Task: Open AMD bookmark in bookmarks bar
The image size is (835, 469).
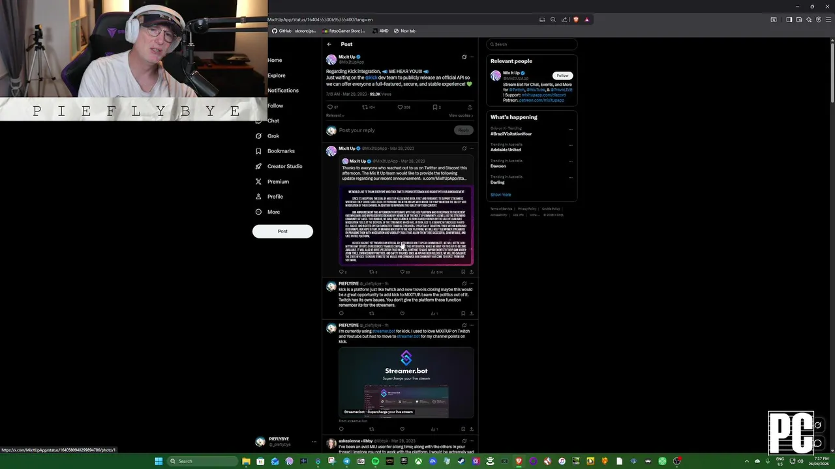Action: (380, 31)
